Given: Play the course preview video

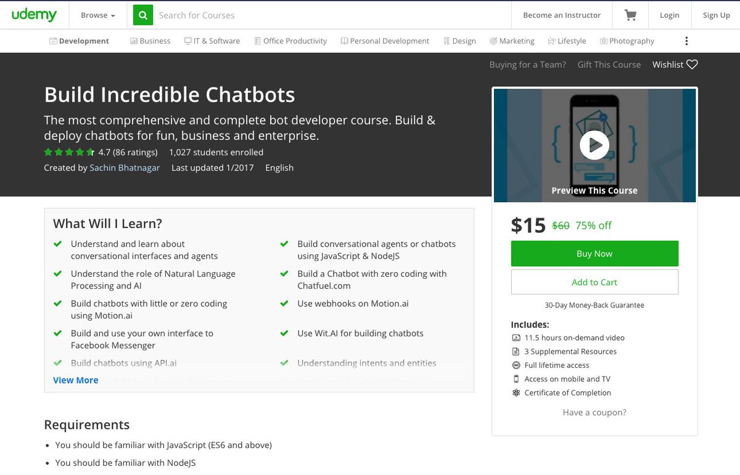Looking at the screenshot, I should [x=594, y=145].
